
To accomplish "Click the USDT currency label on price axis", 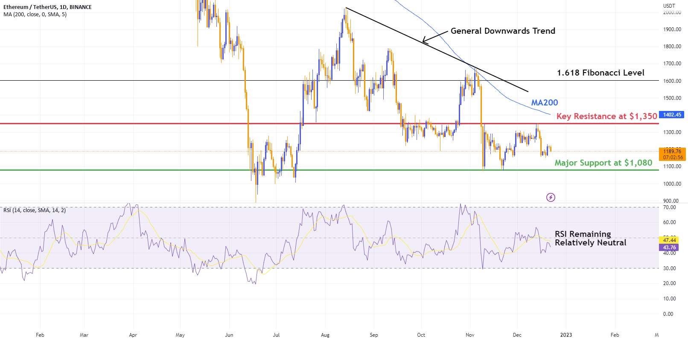I will [x=669, y=6].
